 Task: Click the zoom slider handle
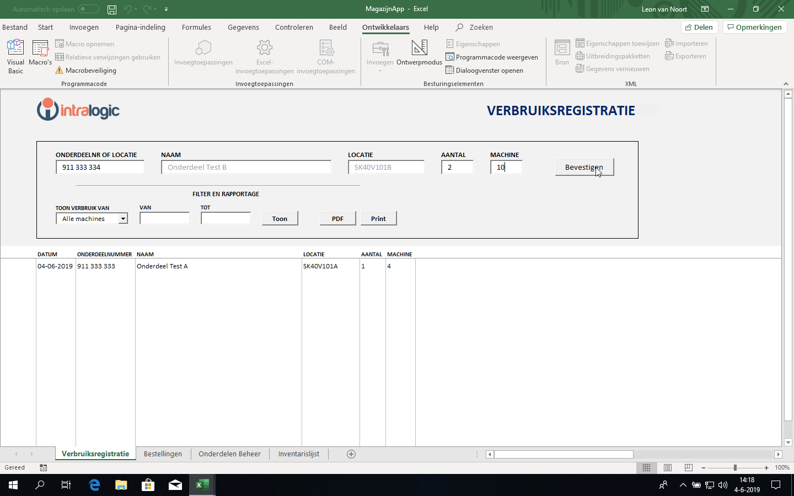[x=735, y=467]
